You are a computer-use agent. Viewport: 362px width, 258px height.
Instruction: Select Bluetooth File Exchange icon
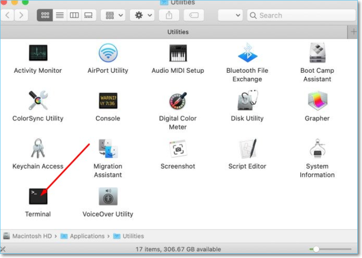click(247, 53)
